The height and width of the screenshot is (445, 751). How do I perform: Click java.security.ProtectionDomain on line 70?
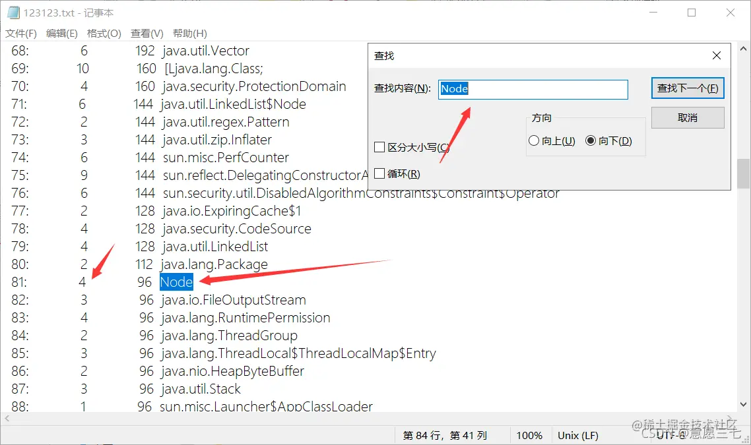254,86
